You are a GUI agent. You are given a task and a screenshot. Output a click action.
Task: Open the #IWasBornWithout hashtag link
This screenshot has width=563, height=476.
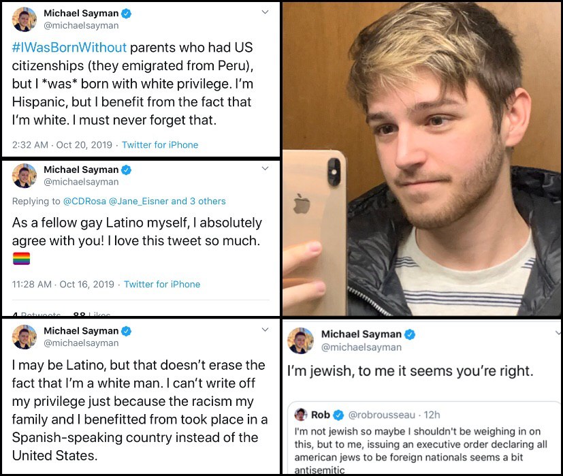[x=69, y=48]
